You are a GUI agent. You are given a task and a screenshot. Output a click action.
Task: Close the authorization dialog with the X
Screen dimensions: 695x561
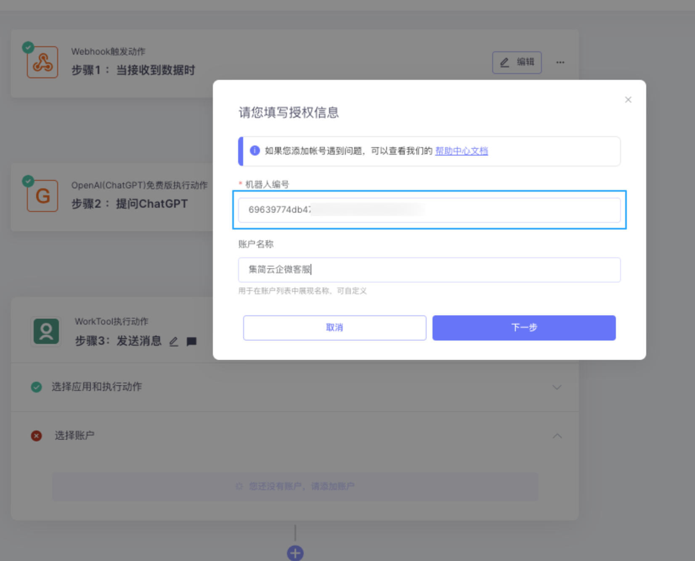628,100
